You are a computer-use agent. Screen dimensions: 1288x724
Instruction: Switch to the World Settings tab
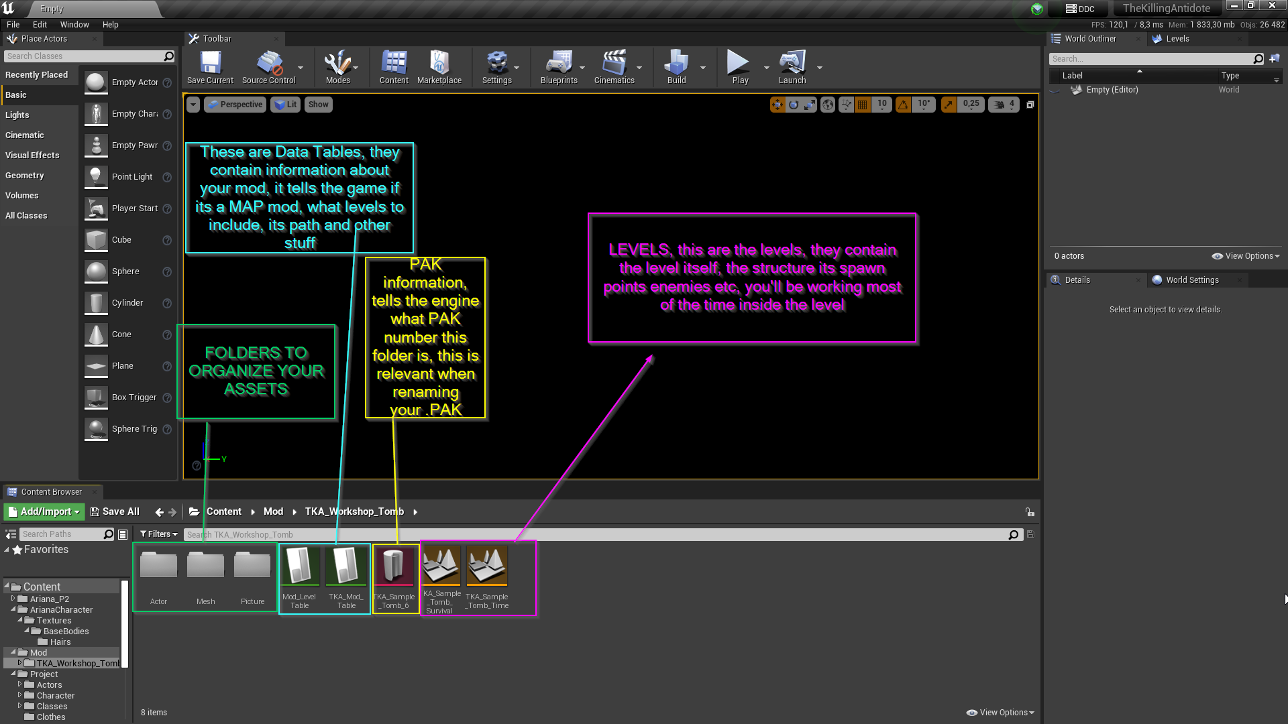click(1191, 280)
